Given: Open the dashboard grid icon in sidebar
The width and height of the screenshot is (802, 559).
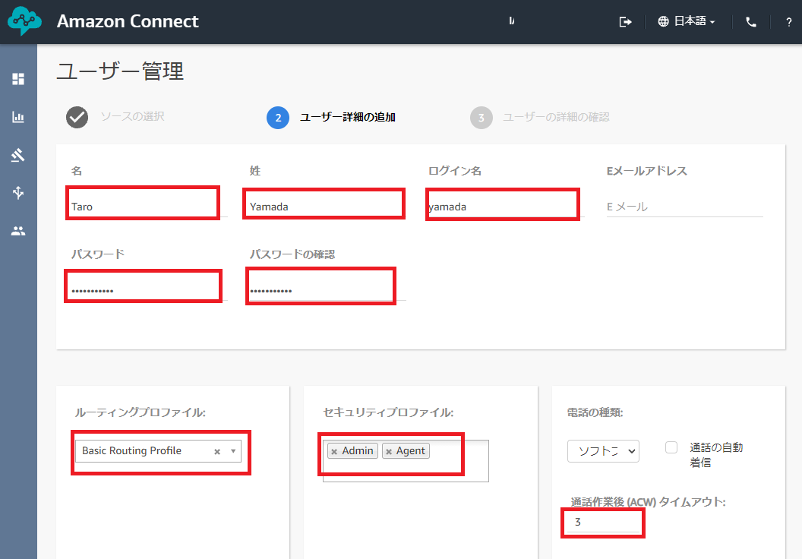Looking at the screenshot, I should [x=18, y=79].
